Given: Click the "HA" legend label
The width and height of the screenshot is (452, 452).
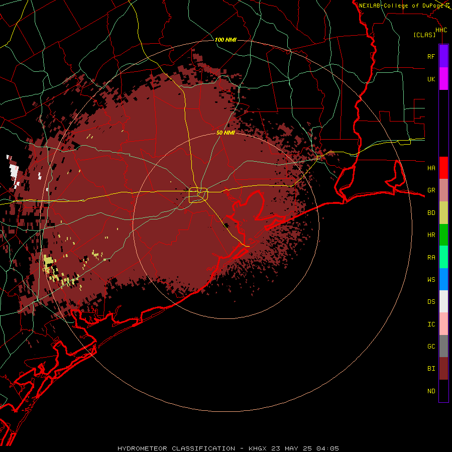Looking at the screenshot, I should coord(431,168).
